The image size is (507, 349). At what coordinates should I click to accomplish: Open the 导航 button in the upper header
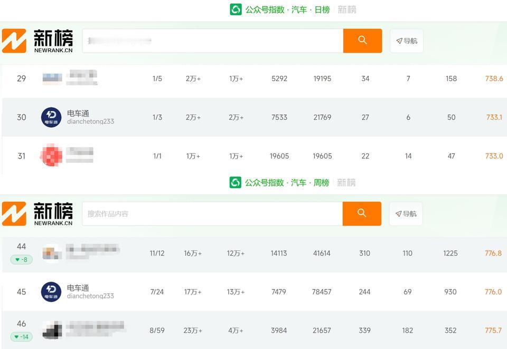407,41
